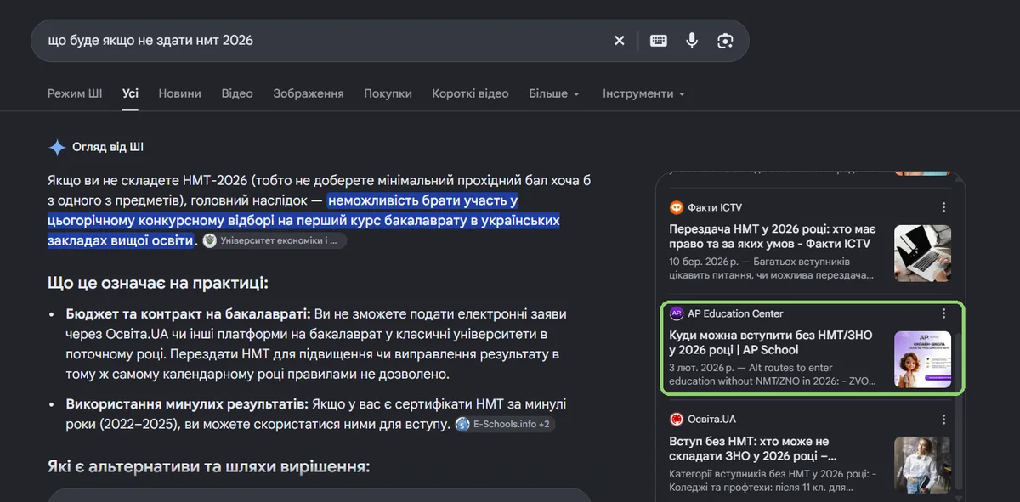Click the AI overview sparkle icon

tap(57, 148)
